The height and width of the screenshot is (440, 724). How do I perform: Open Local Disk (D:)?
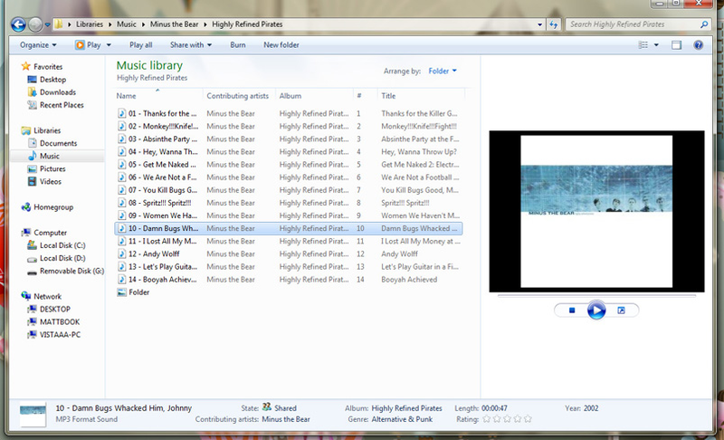coord(62,258)
